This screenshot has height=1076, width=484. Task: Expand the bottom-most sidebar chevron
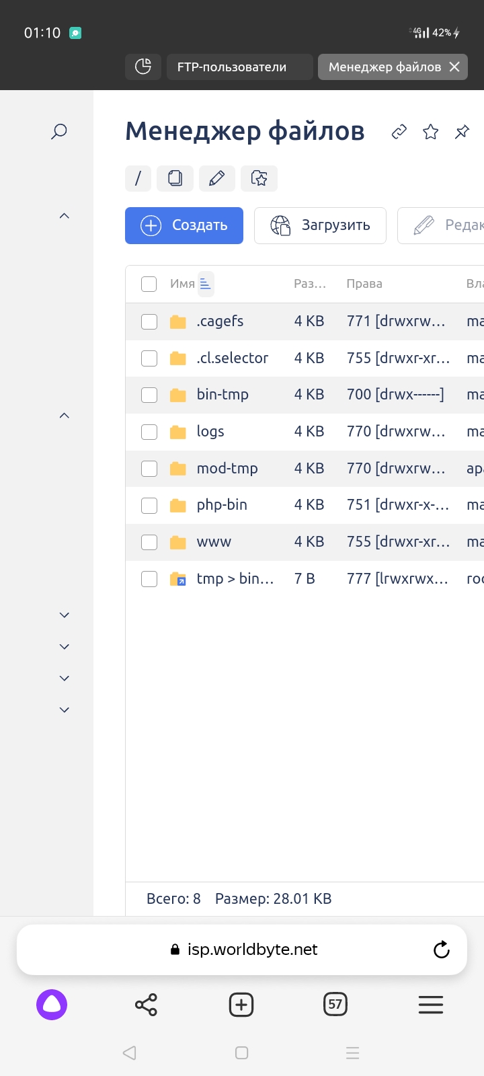pos(65,709)
